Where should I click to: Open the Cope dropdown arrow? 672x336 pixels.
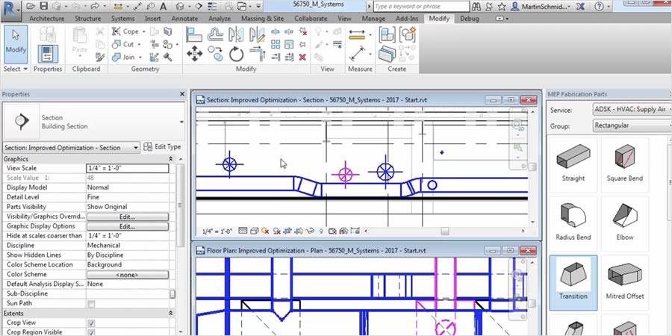(x=143, y=31)
